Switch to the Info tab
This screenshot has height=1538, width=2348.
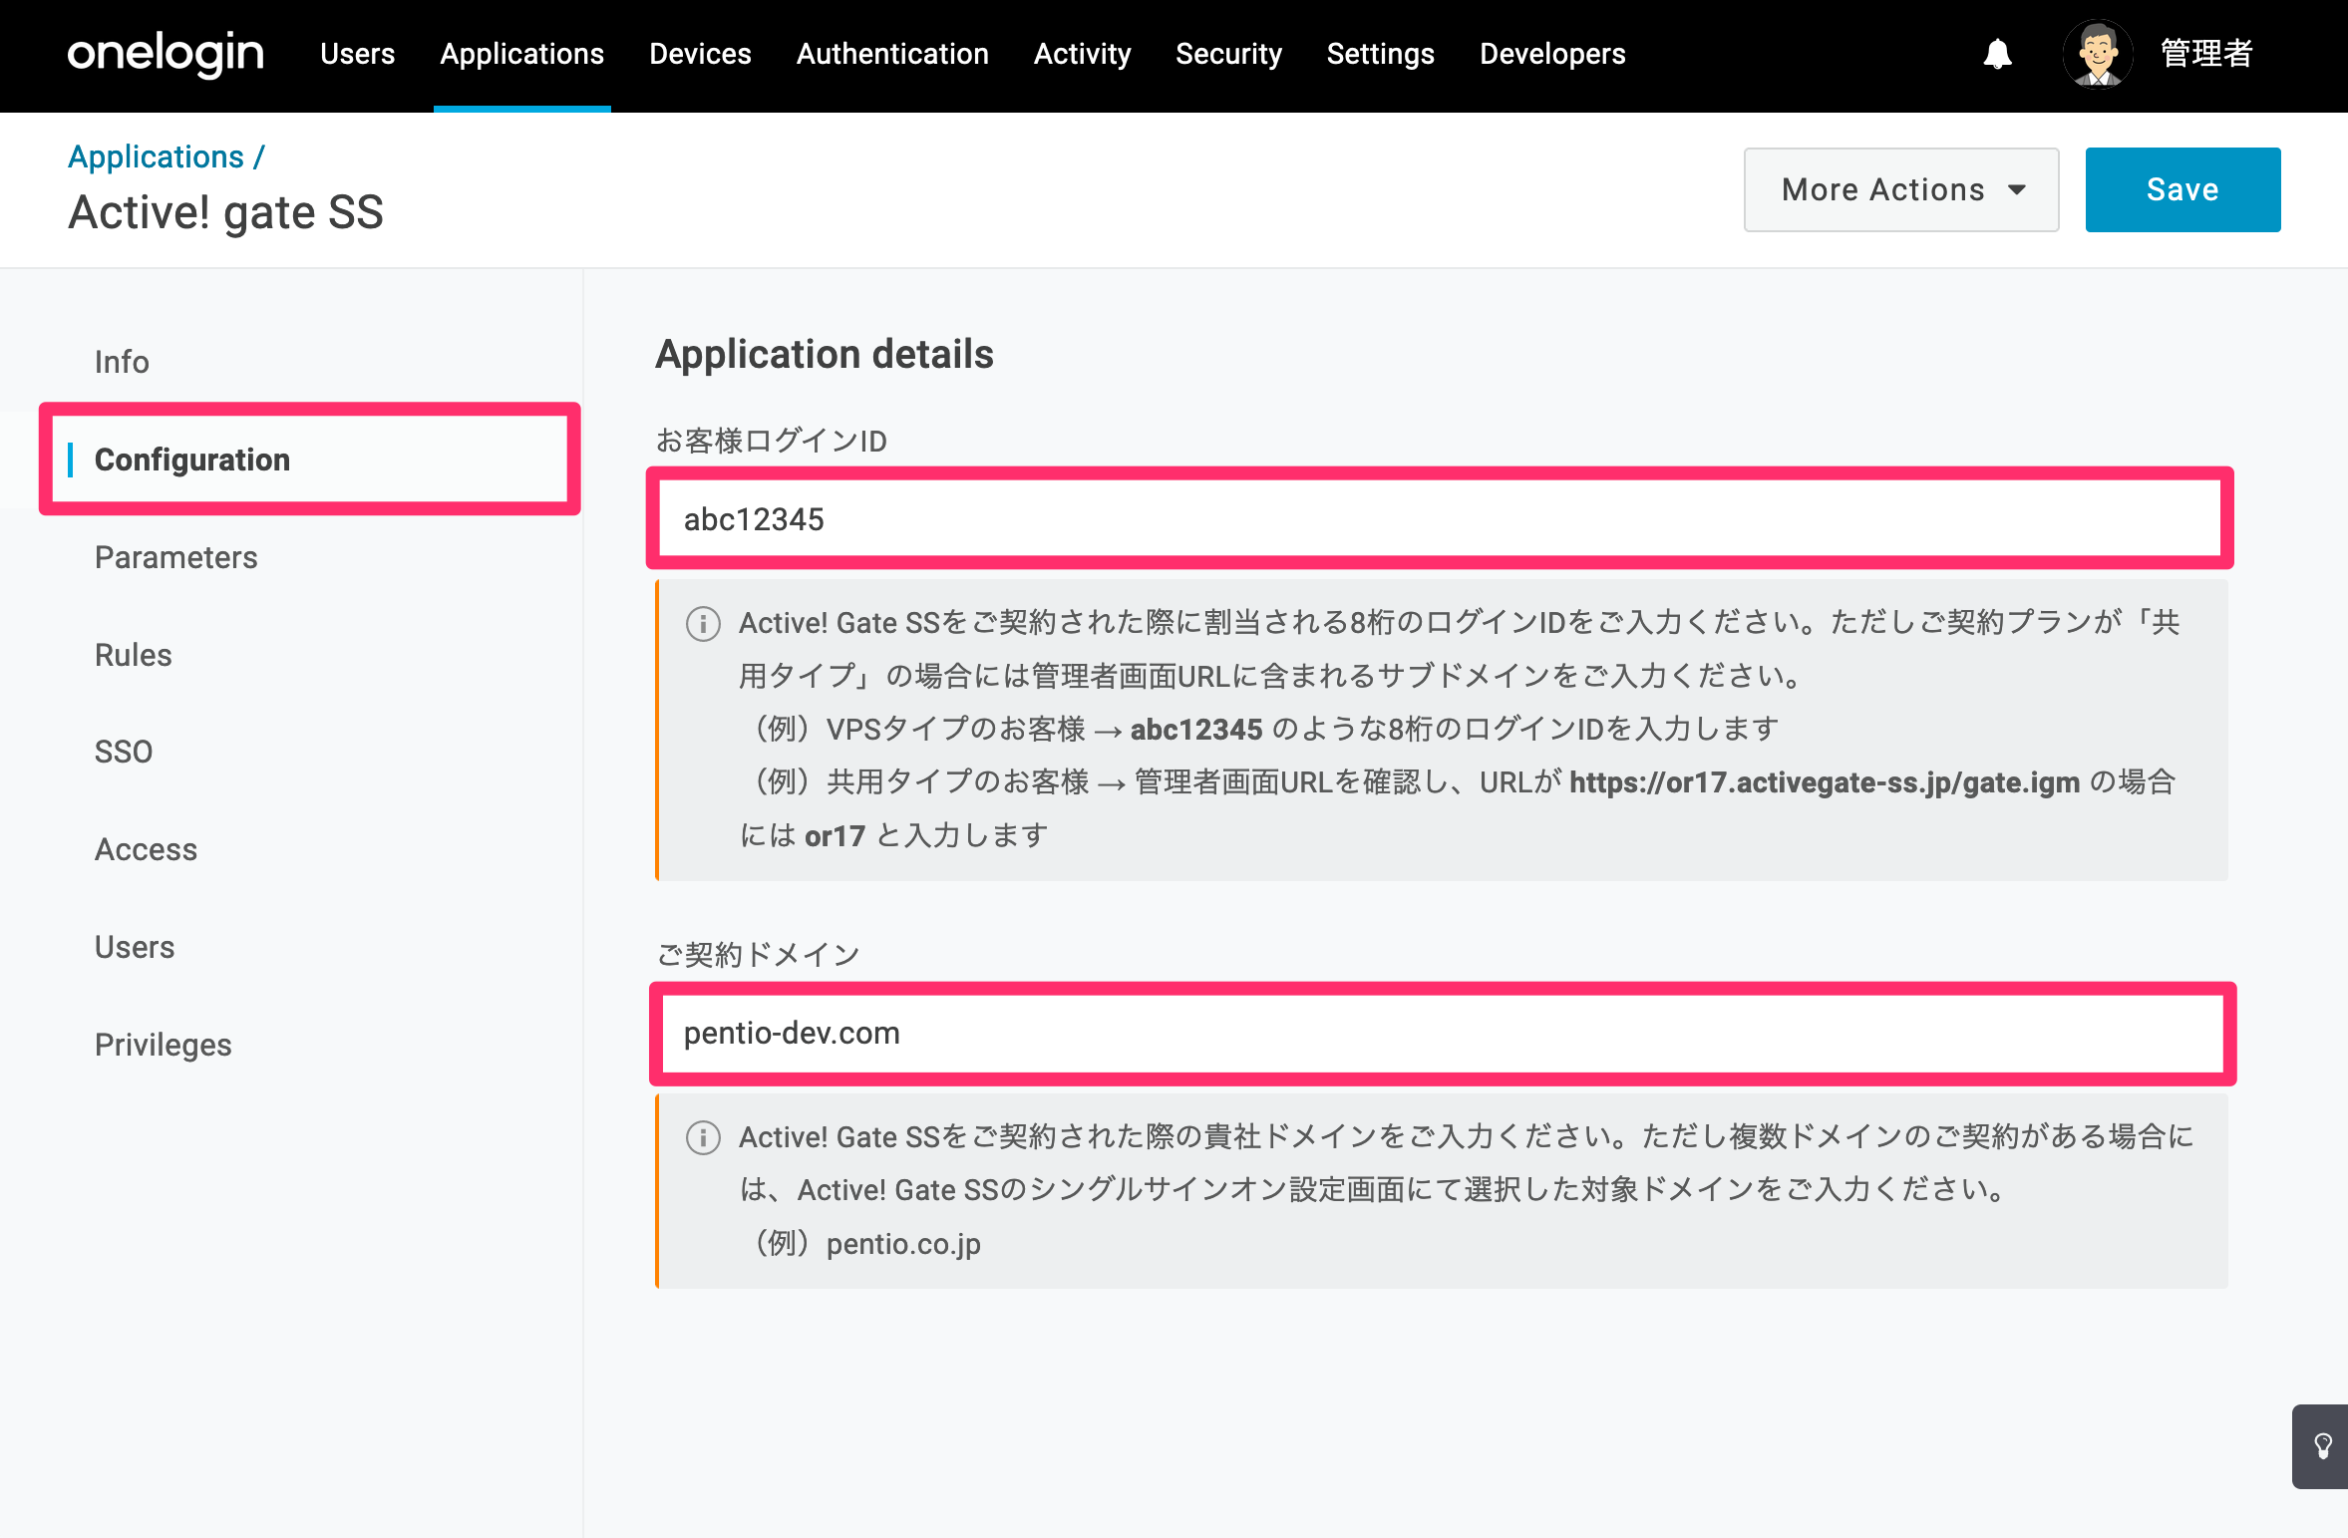pyautogui.click(x=122, y=362)
